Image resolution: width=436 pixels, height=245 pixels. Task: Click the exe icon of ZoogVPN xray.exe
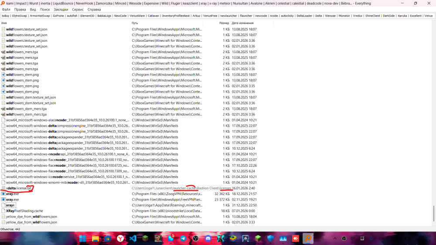(x=3, y=194)
